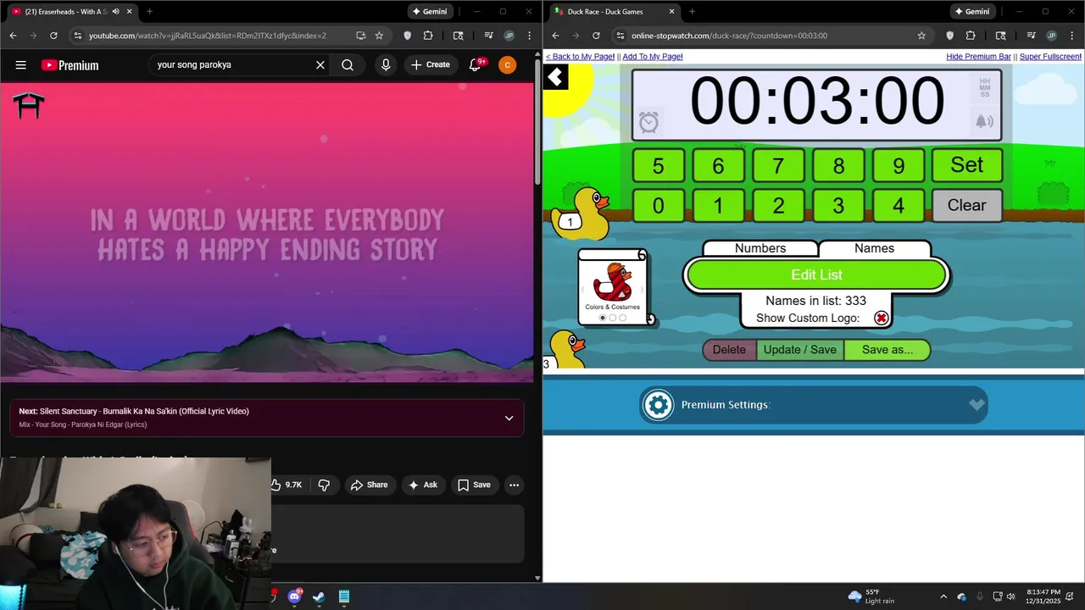Toggle the HH MM SS format indicator

(x=984, y=87)
